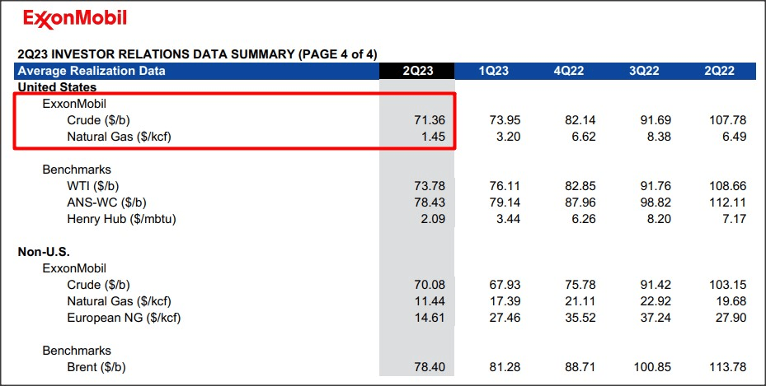Click the European NG value 37.24
The image size is (766, 386).
pos(656,318)
